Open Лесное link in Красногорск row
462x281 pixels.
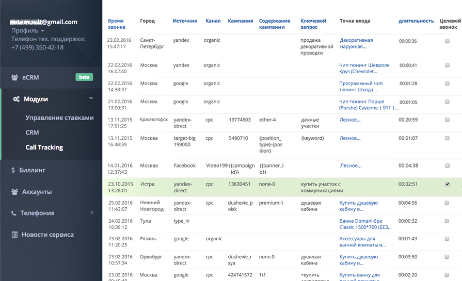[350, 120]
